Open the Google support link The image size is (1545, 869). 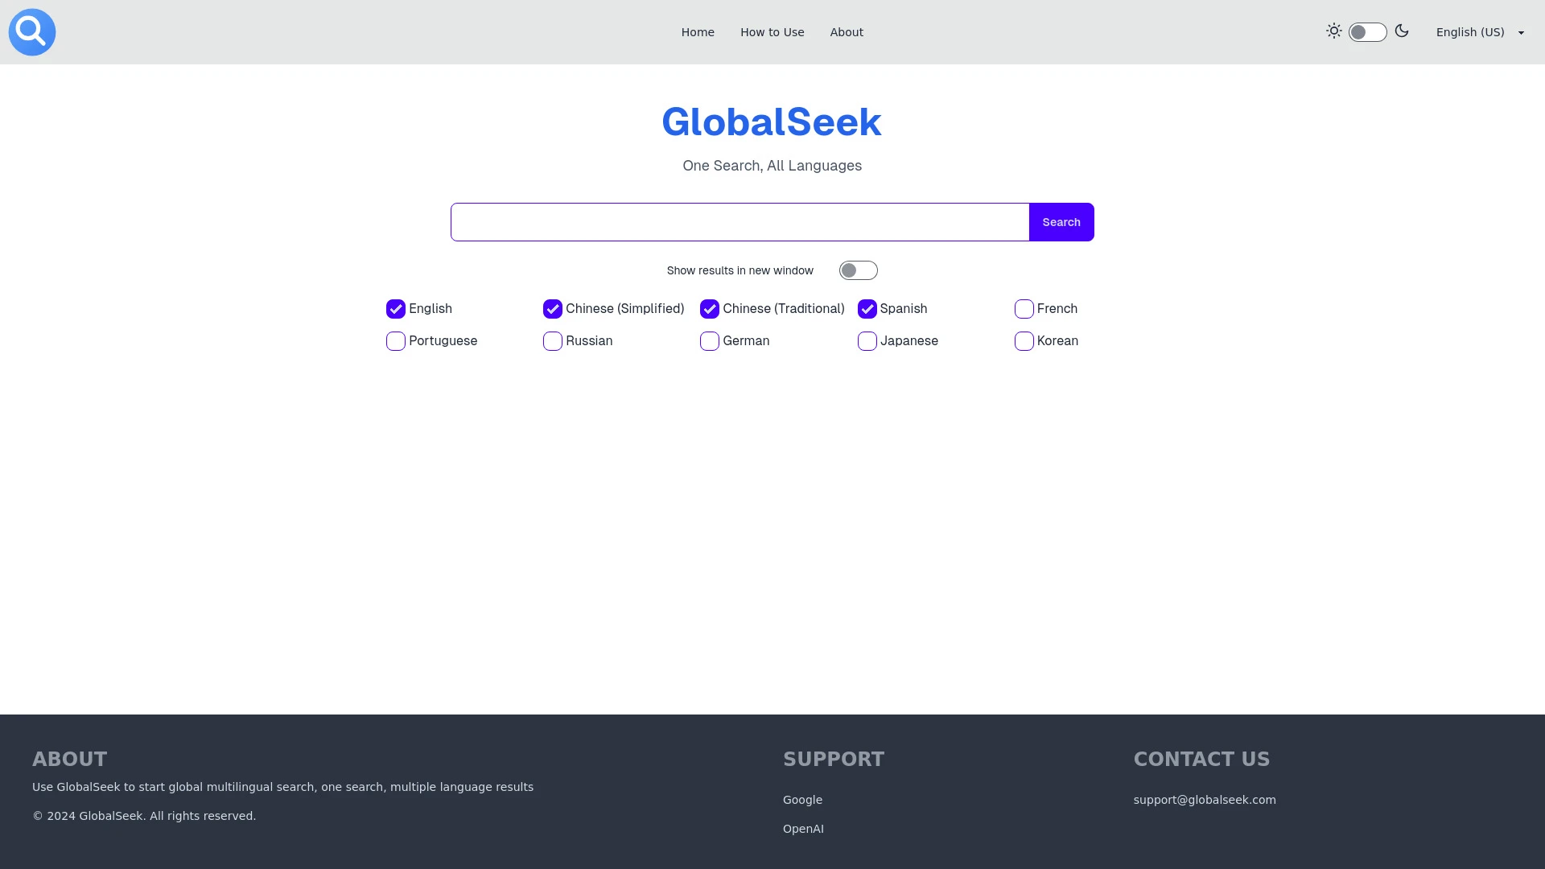click(x=802, y=800)
